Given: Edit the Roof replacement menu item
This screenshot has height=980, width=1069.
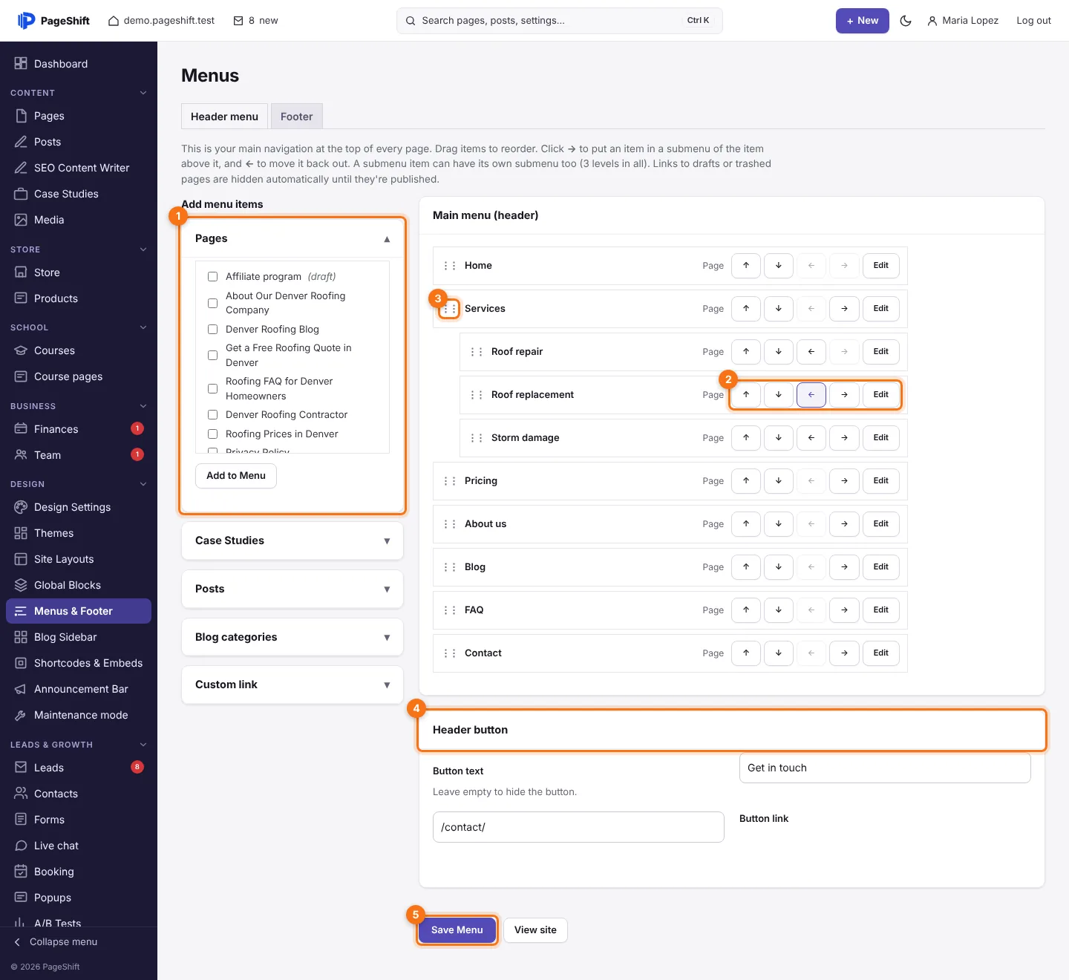Looking at the screenshot, I should click(881, 395).
